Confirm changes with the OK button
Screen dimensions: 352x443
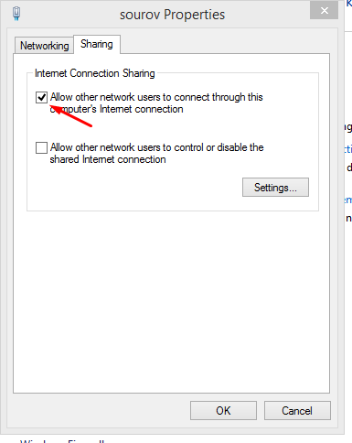tap(223, 411)
